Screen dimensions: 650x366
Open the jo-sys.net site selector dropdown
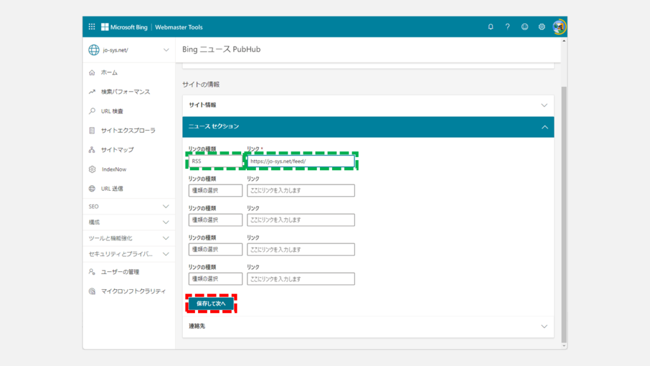pos(129,50)
